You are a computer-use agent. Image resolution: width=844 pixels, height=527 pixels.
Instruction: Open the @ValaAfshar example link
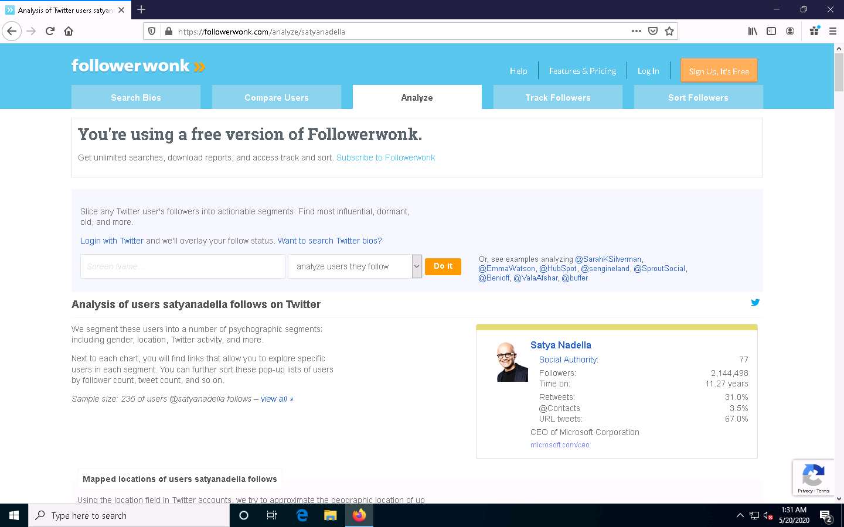(536, 278)
